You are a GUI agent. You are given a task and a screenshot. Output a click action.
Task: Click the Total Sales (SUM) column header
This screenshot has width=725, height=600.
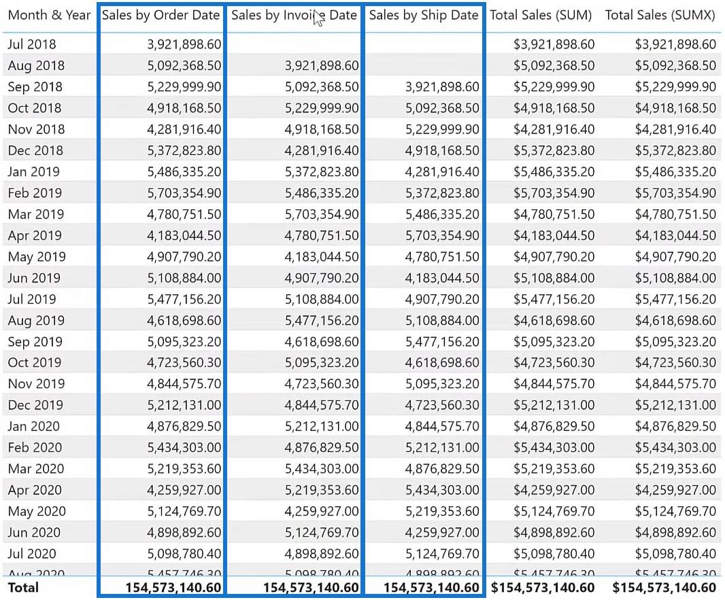pos(541,15)
